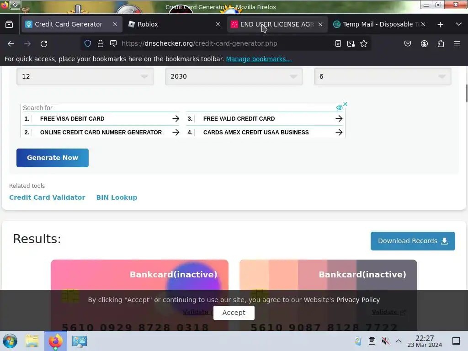The width and height of the screenshot is (468, 351).
Task: Open a new tab with plus button
Action: (x=440, y=25)
